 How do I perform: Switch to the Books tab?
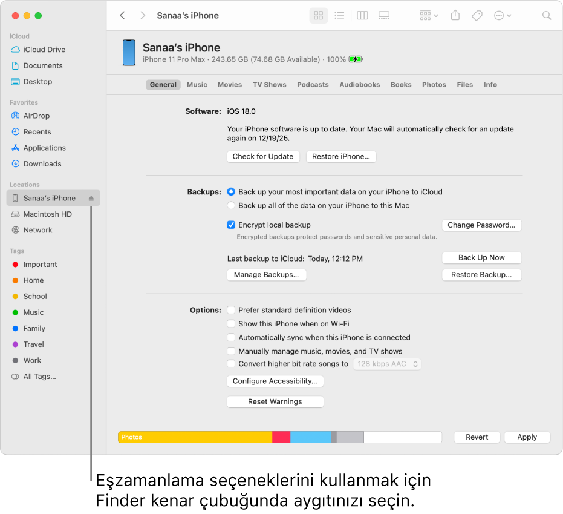click(x=401, y=85)
